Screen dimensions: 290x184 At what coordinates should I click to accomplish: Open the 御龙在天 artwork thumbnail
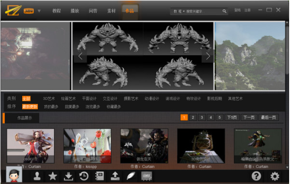(x=144, y=146)
